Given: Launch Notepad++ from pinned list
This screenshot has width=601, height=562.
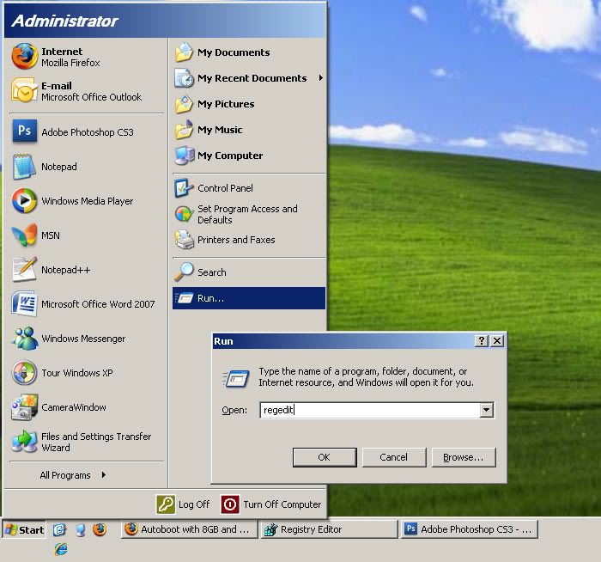Looking at the screenshot, I should [25, 269].
